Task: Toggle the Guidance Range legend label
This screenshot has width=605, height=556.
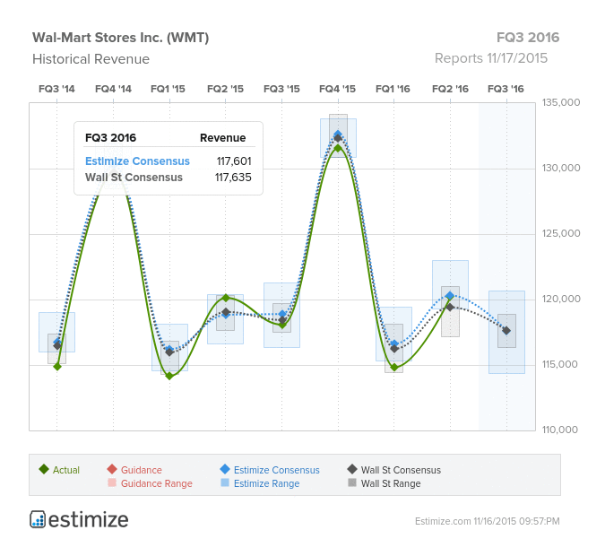Action: point(157,483)
